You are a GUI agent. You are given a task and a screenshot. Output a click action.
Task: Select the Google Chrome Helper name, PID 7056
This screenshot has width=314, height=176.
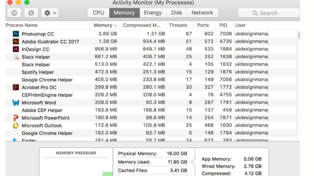(x=47, y=80)
